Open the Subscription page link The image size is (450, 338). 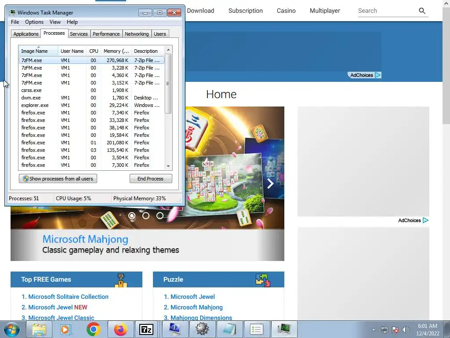[245, 11]
